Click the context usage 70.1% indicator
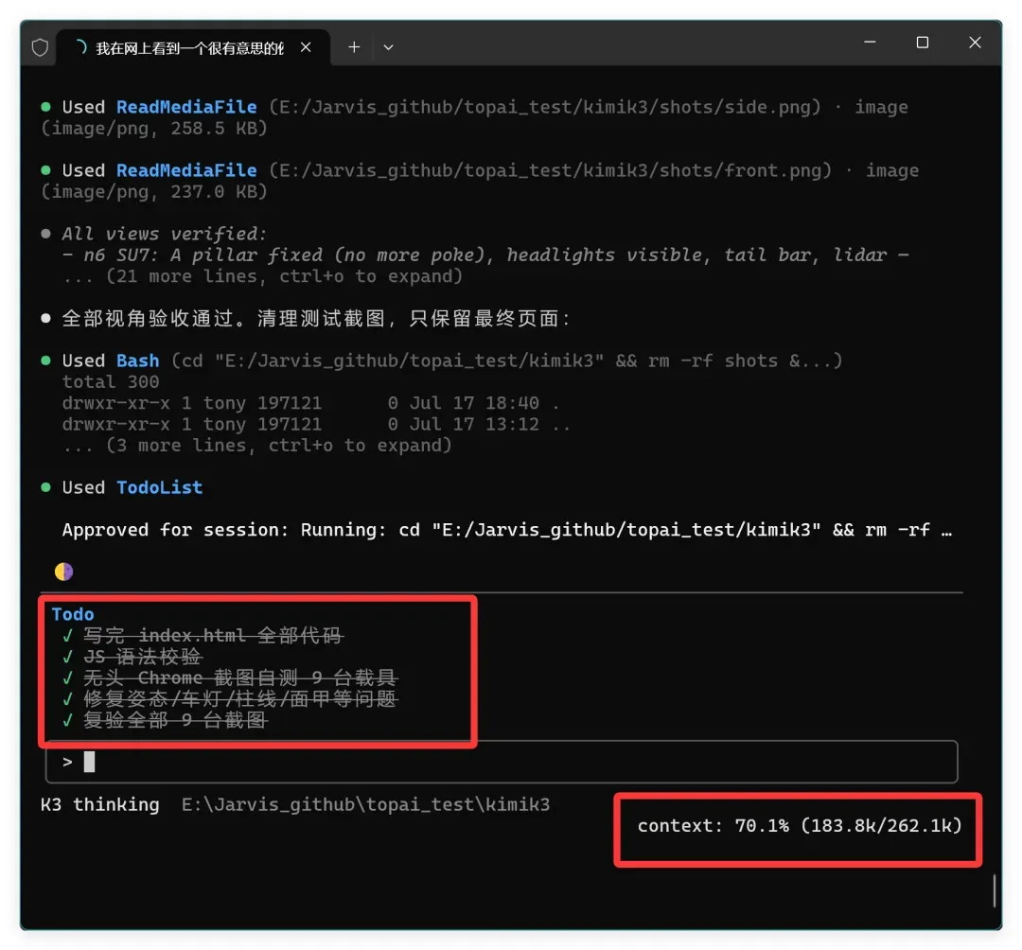 pyautogui.click(x=799, y=825)
